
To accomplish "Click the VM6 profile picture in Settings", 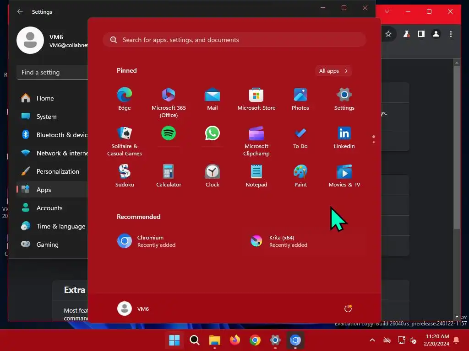I will tap(30, 40).
